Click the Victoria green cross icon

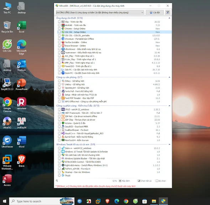pos(63,123)
